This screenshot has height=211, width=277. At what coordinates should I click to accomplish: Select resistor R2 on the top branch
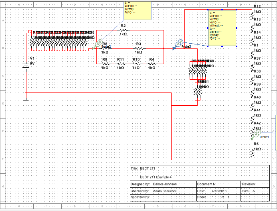click(x=123, y=30)
